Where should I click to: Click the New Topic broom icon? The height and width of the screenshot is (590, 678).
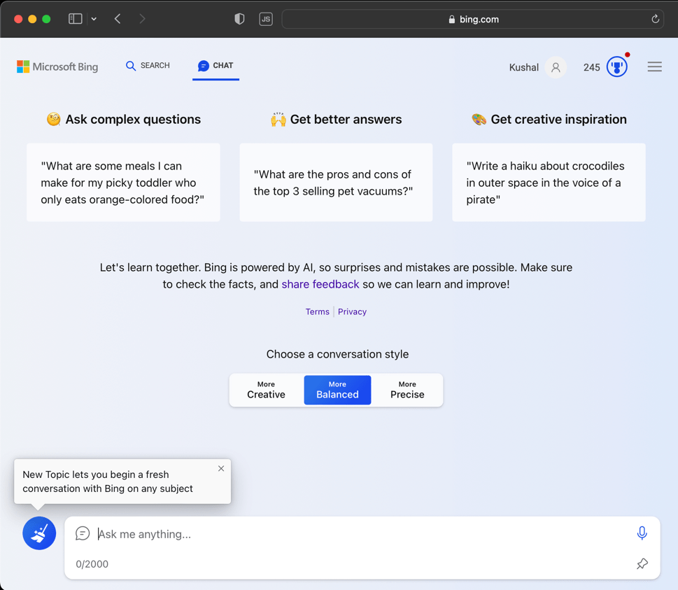(39, 533)
